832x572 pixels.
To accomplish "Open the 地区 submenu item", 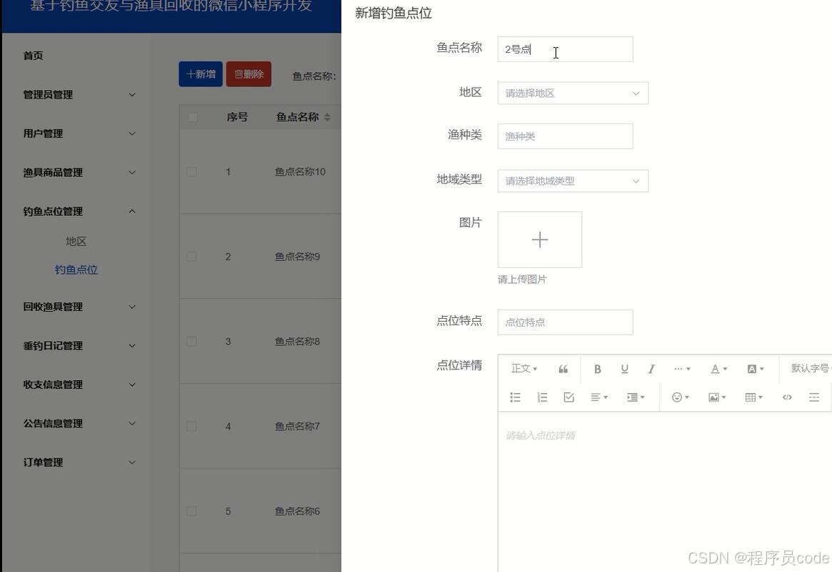I will pos(76,242).
